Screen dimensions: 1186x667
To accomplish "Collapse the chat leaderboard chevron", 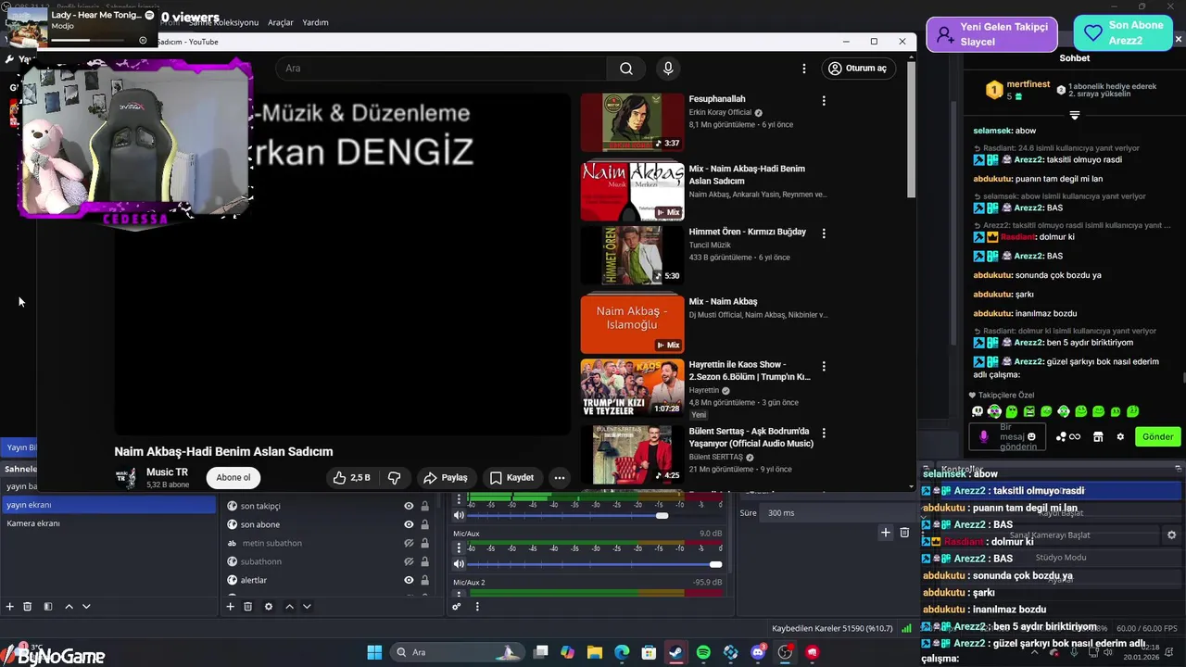I will (1075, 116).
